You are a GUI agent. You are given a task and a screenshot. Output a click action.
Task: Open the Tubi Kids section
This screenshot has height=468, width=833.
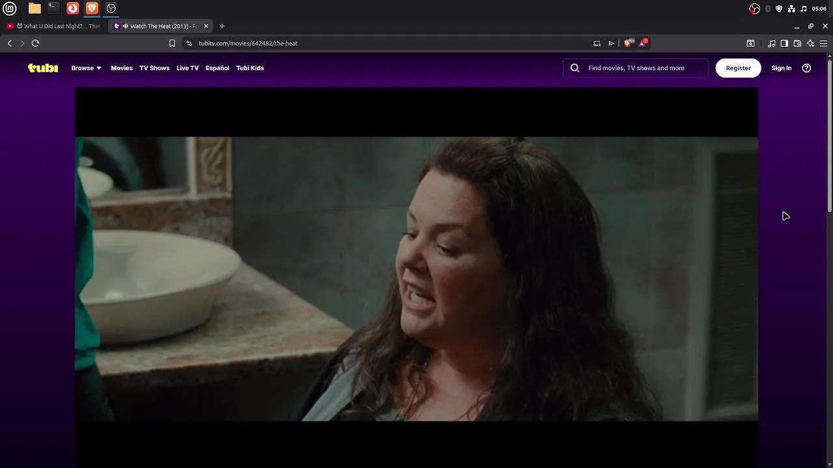[x=250, y=68]
